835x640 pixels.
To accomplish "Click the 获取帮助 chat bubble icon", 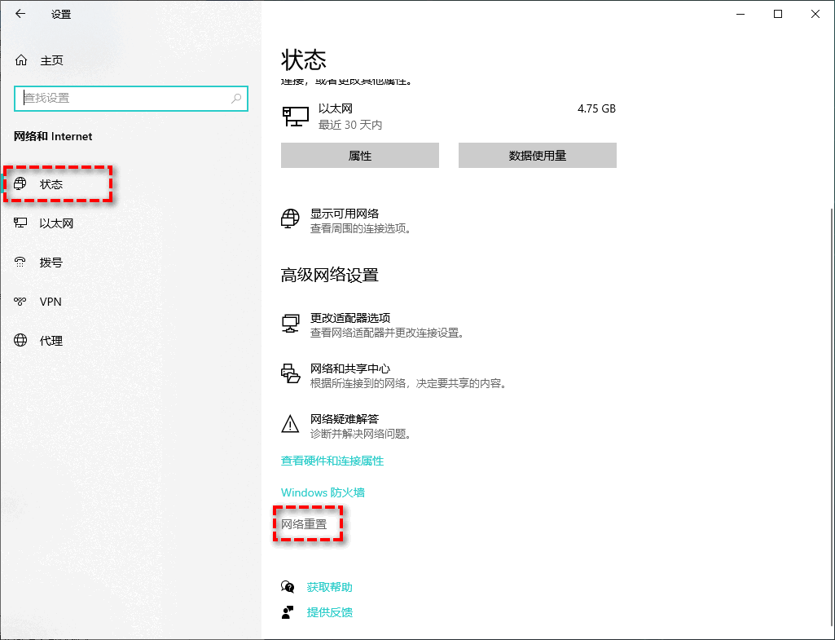I will point(288,587).
